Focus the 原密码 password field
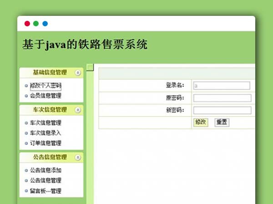Viewport: 273px width, 204px height. [222, 98]
